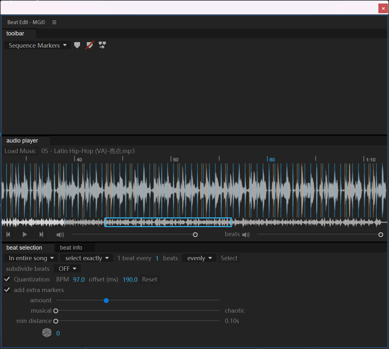Click the amount slider blue handle
389x349 pixels.
(106, 300)
